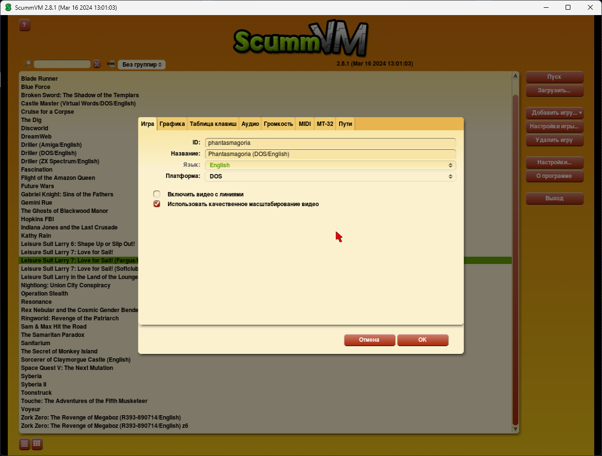Screen dimensions: 602x456
Task: Click the Название field Phantasmagoria (DOS/English)
Action: tap(330, 154)
